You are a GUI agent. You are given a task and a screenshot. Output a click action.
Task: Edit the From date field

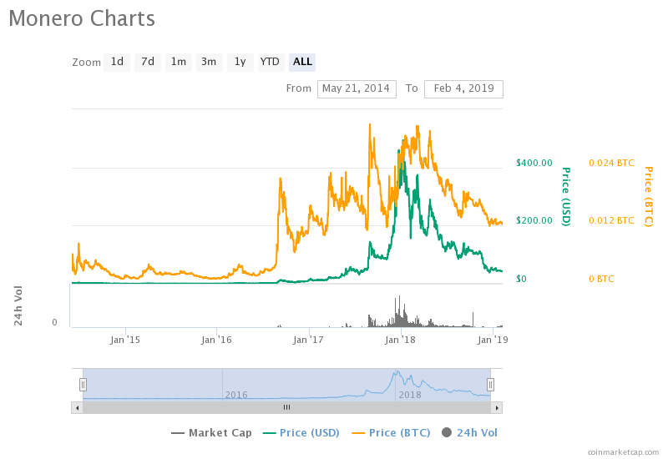357,89
